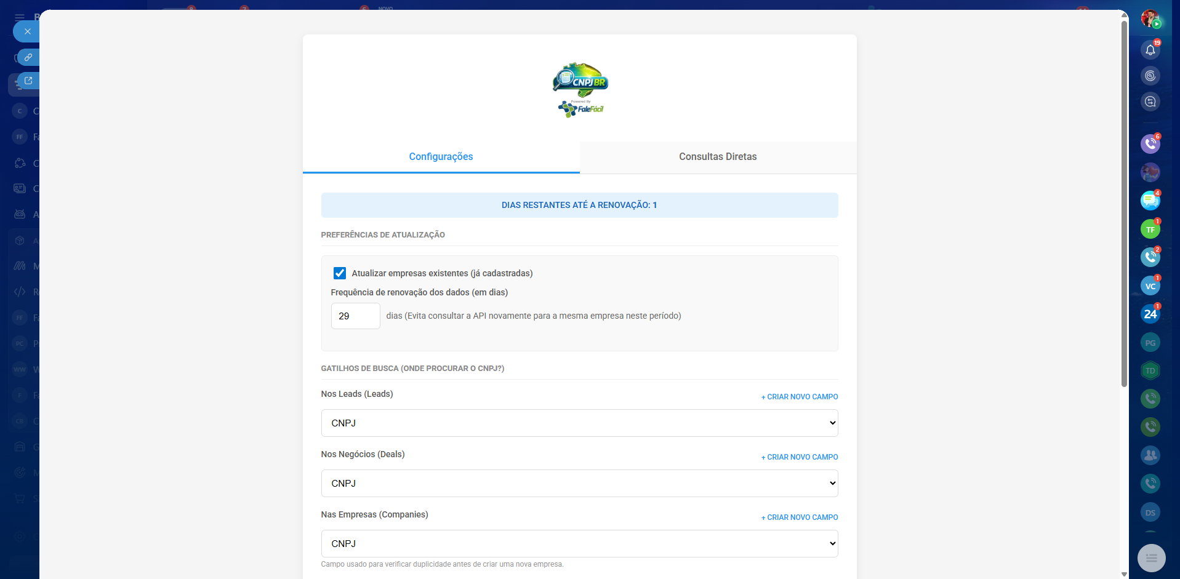This screenshot has height=579, width=1180.
Task: Open the TF green chat avatar
Action: click(1150, 230)
